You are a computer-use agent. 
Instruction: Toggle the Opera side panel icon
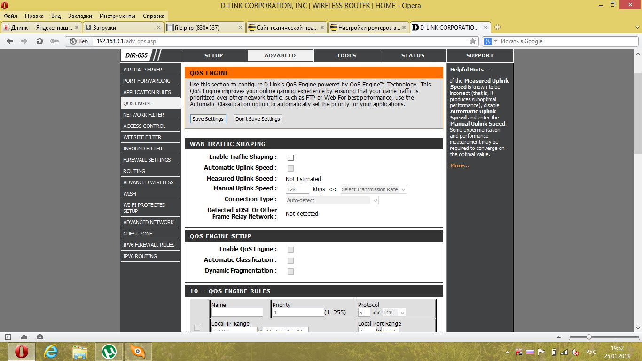8,337
